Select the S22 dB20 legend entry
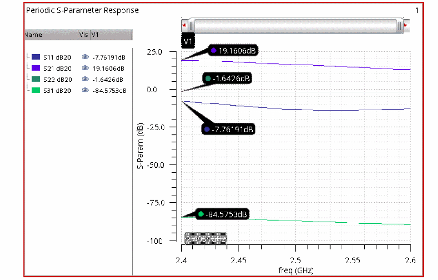 pyautogui.click(x=58, y=79)
